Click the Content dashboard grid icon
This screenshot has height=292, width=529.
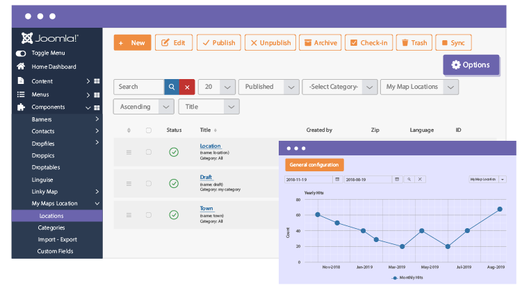coord(97,80)
